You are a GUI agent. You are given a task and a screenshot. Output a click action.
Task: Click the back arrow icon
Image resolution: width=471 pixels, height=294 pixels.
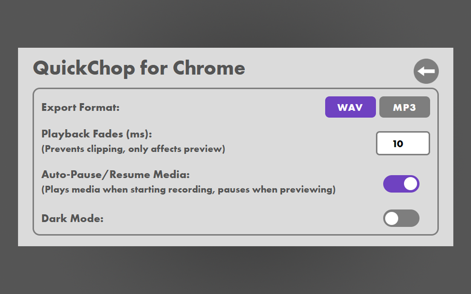[426, 71]
